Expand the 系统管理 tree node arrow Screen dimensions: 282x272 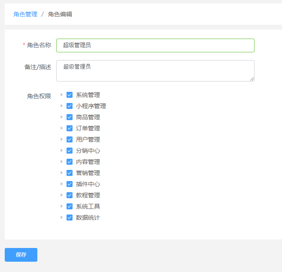pyautogui.click(x=61, y=94)
